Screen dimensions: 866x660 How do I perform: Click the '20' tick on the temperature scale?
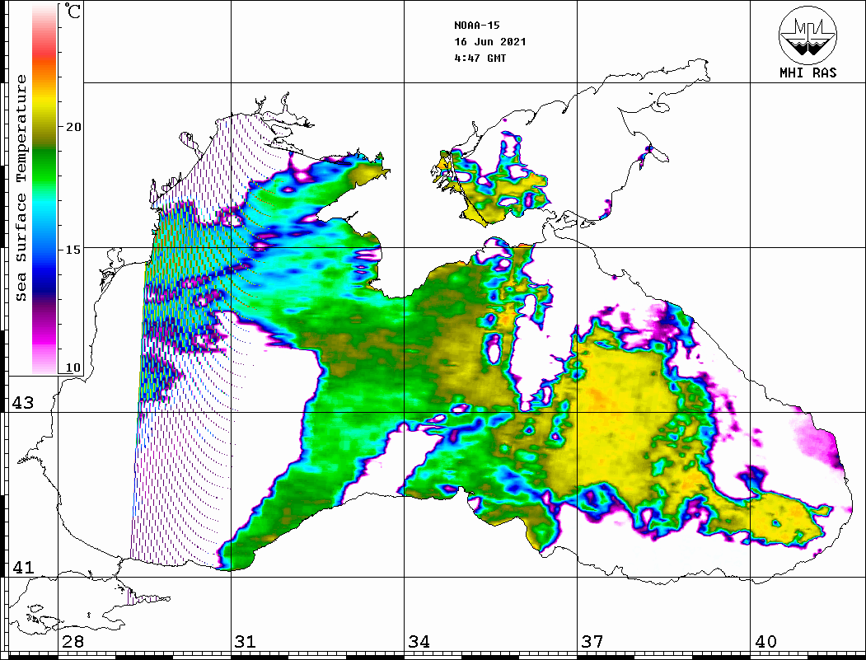(x=73, y=127)
